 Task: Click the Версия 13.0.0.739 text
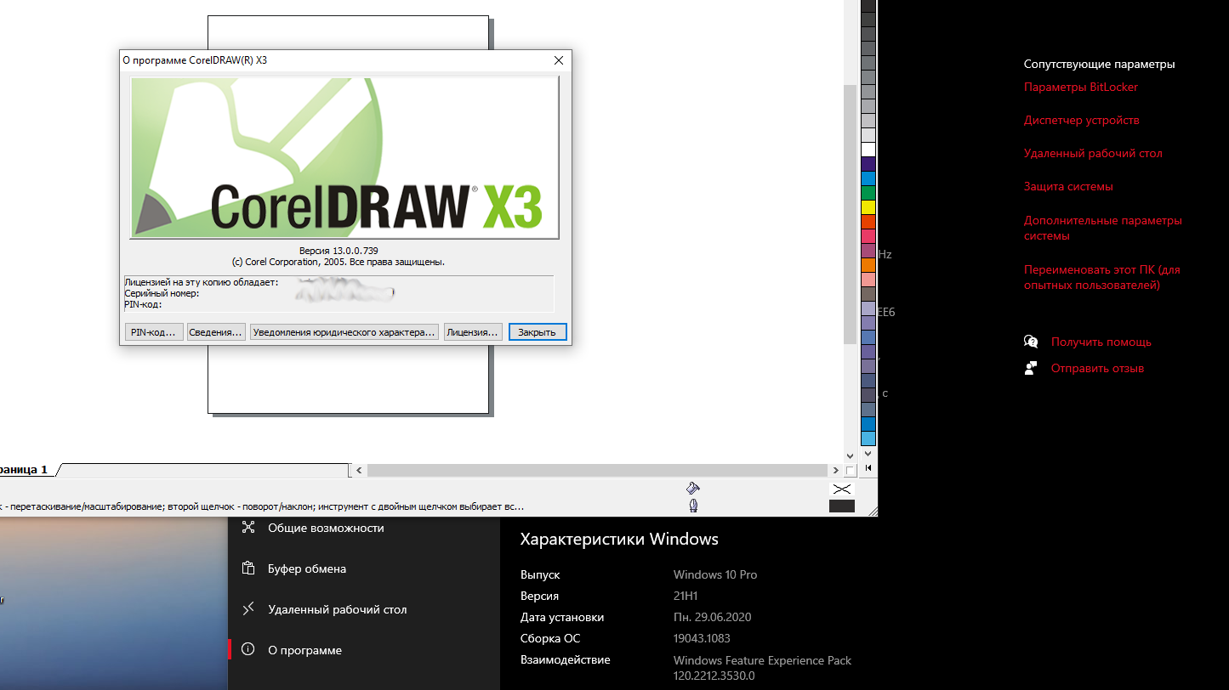339,251
